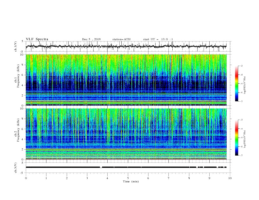The image size is (259, 200).
Task: Click the "2" kHz tick on ch.2 frequency axis
Action: pos(23,149)
